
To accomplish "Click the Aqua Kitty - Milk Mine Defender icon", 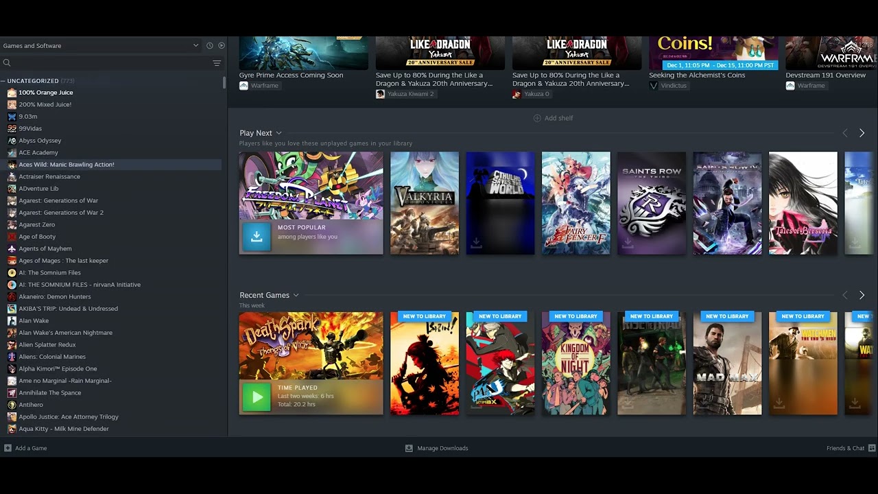I will pyautogui.click(x=12, y=429).
